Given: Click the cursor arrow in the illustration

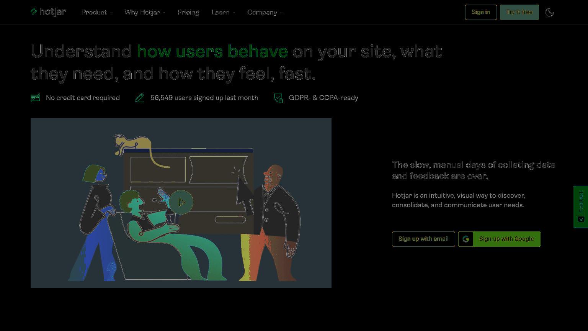Looking at the screenshot, I should tap(244, 192).
